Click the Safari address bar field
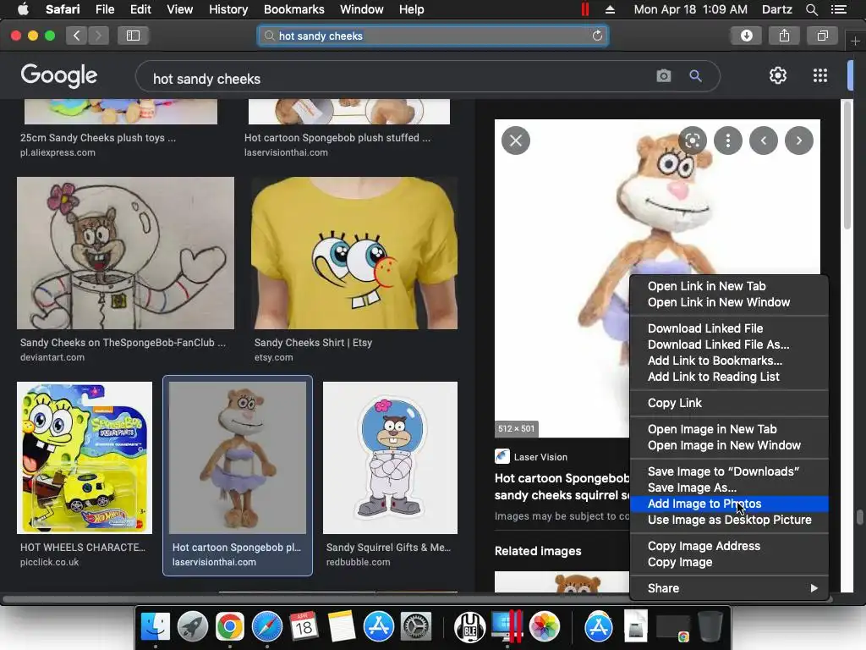This screenshot has height=650, width=866. (x=433, y=36)
